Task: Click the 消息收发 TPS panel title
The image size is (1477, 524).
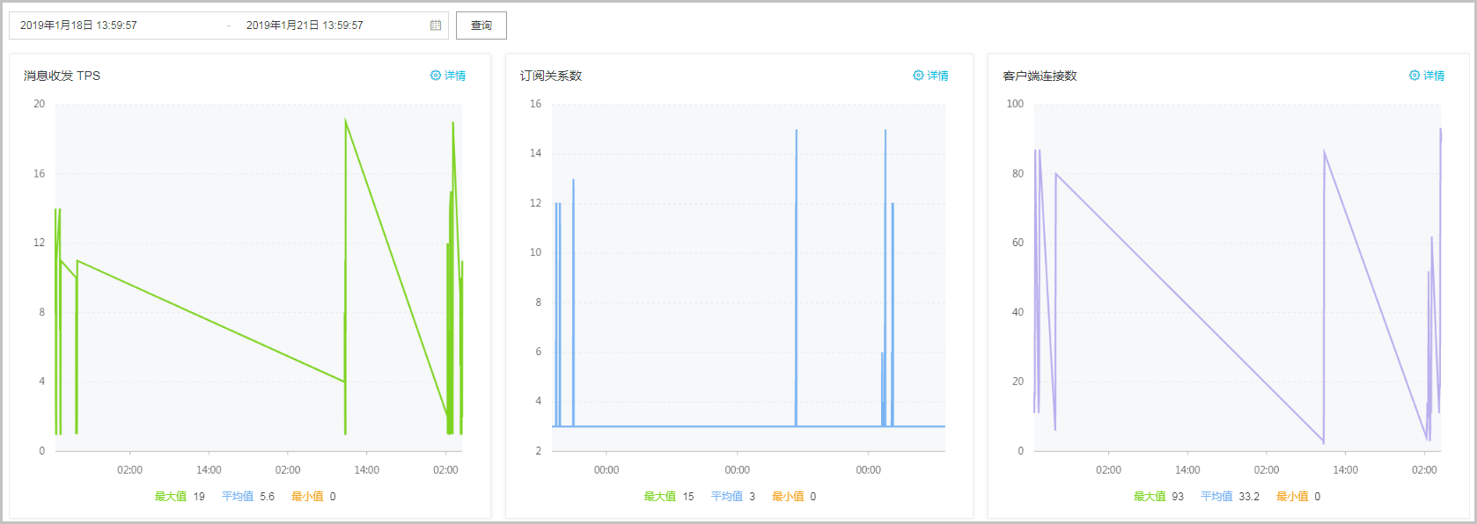Action: click(62, 76)
